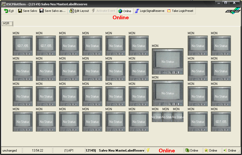Click the top-right monitor in last column
The width and height of the screenshot is (242, 155).
point(221,46)
